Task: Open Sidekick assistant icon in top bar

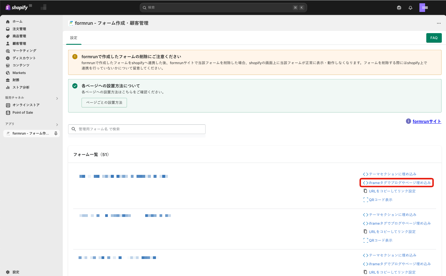Action: click(x=399, y=8)
